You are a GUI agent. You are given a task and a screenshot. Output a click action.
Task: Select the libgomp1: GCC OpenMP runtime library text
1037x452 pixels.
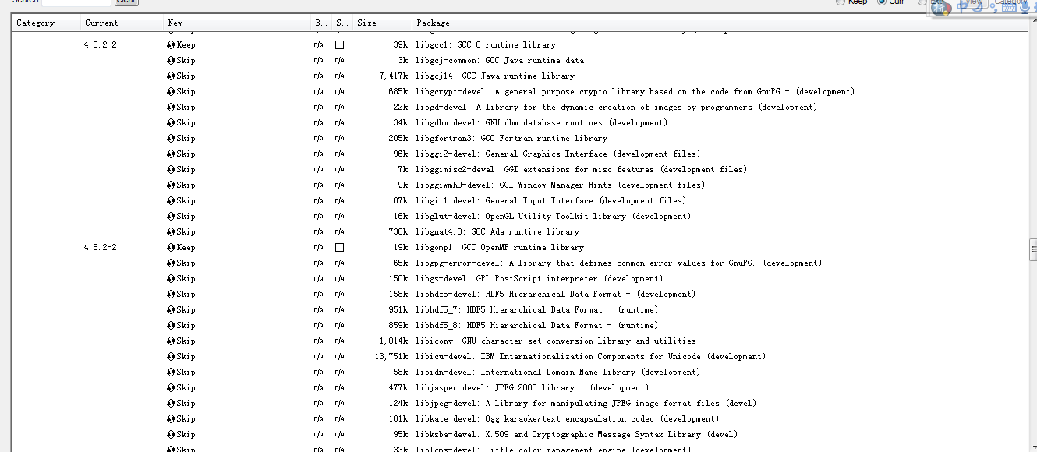click(500, 248)
